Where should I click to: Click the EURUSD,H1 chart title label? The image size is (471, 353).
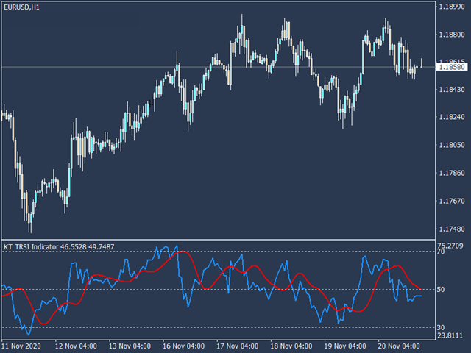click(x=23, y=6)
